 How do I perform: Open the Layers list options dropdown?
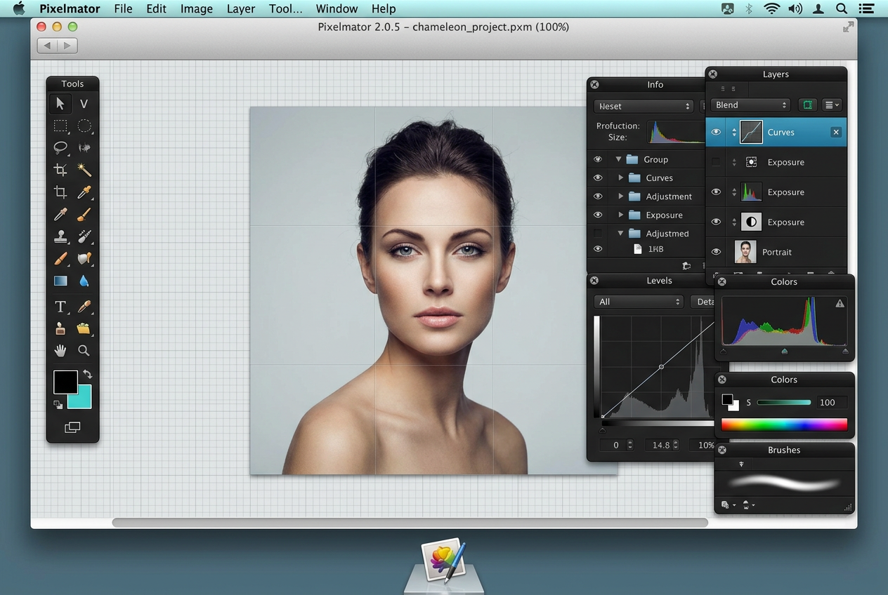coord(832,105)
